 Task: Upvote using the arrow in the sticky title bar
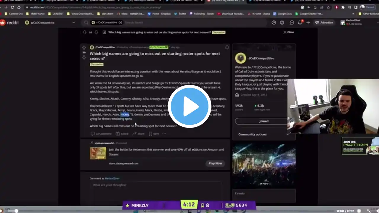[85, 32]
